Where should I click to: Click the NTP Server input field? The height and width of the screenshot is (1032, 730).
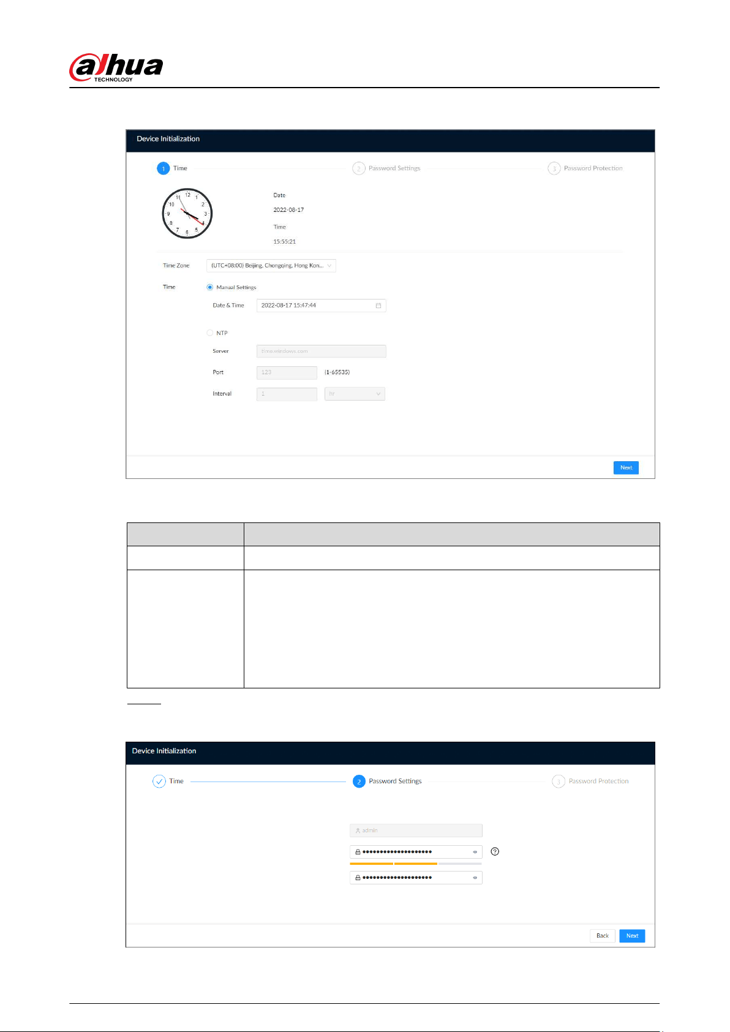coord(321,352)
